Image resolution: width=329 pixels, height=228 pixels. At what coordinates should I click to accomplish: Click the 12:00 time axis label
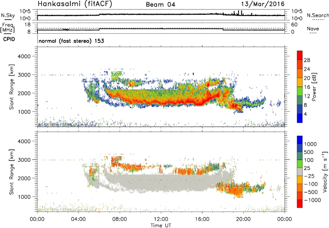(161, 219)
